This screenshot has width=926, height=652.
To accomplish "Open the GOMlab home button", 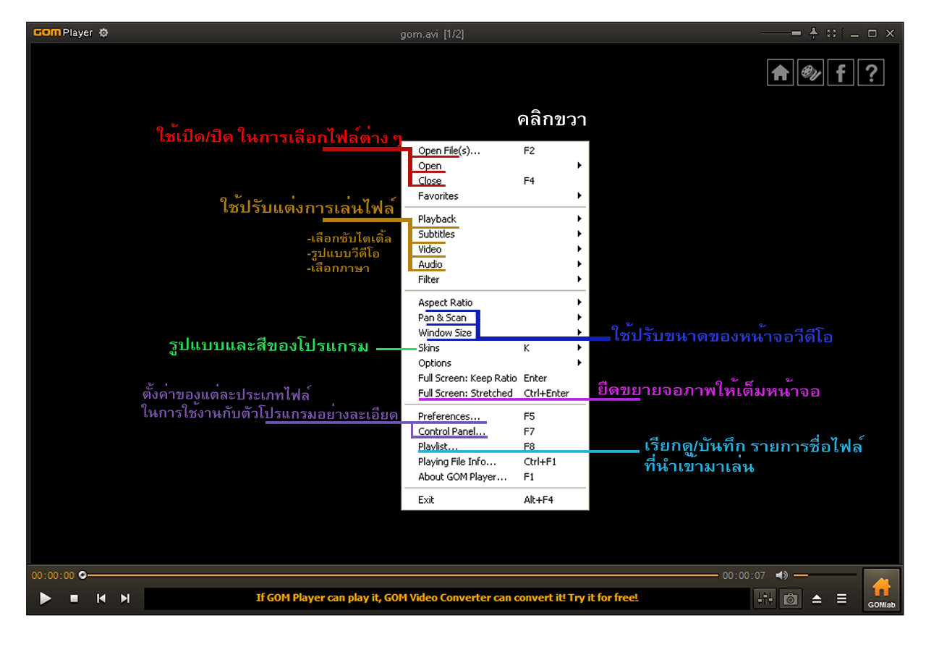I will coord(881,590).
